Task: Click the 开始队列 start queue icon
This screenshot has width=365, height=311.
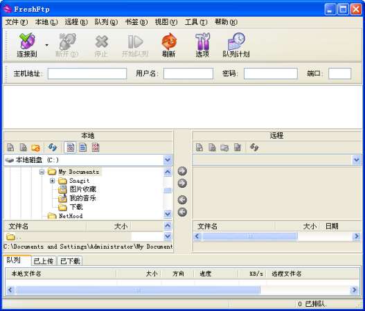Action: click(x=135, y=45)
